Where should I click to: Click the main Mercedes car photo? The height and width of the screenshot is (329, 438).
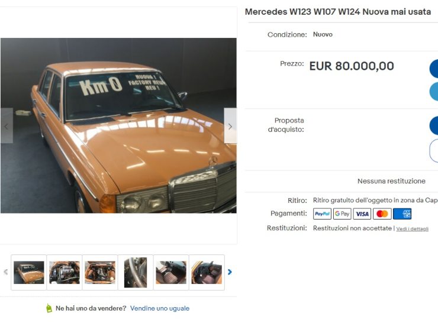pyautogui.click(x=118, y=125)
